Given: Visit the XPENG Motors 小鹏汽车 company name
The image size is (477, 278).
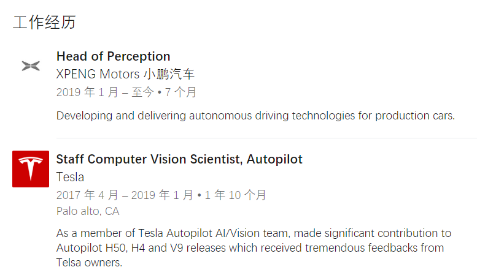Looking at the screenshot, I should (125, 74).
